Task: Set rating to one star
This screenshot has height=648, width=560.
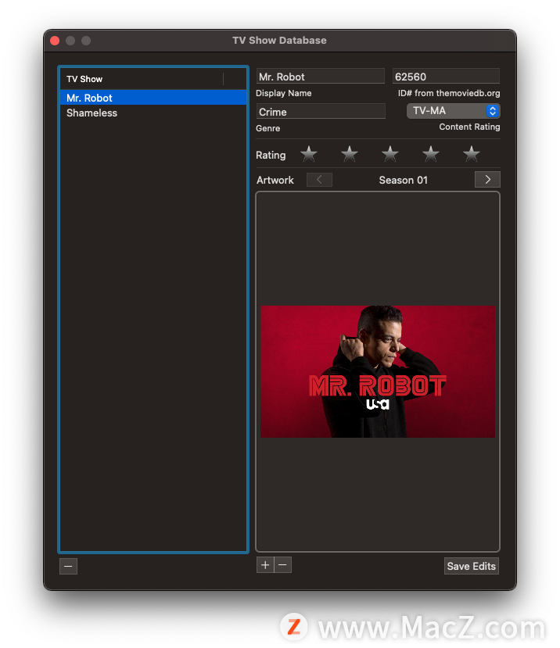Action: 308,154
